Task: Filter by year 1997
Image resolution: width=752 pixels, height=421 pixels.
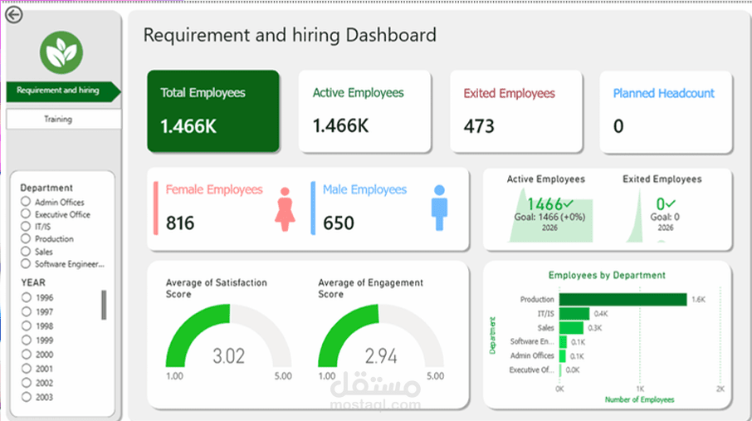Action: 26,311
